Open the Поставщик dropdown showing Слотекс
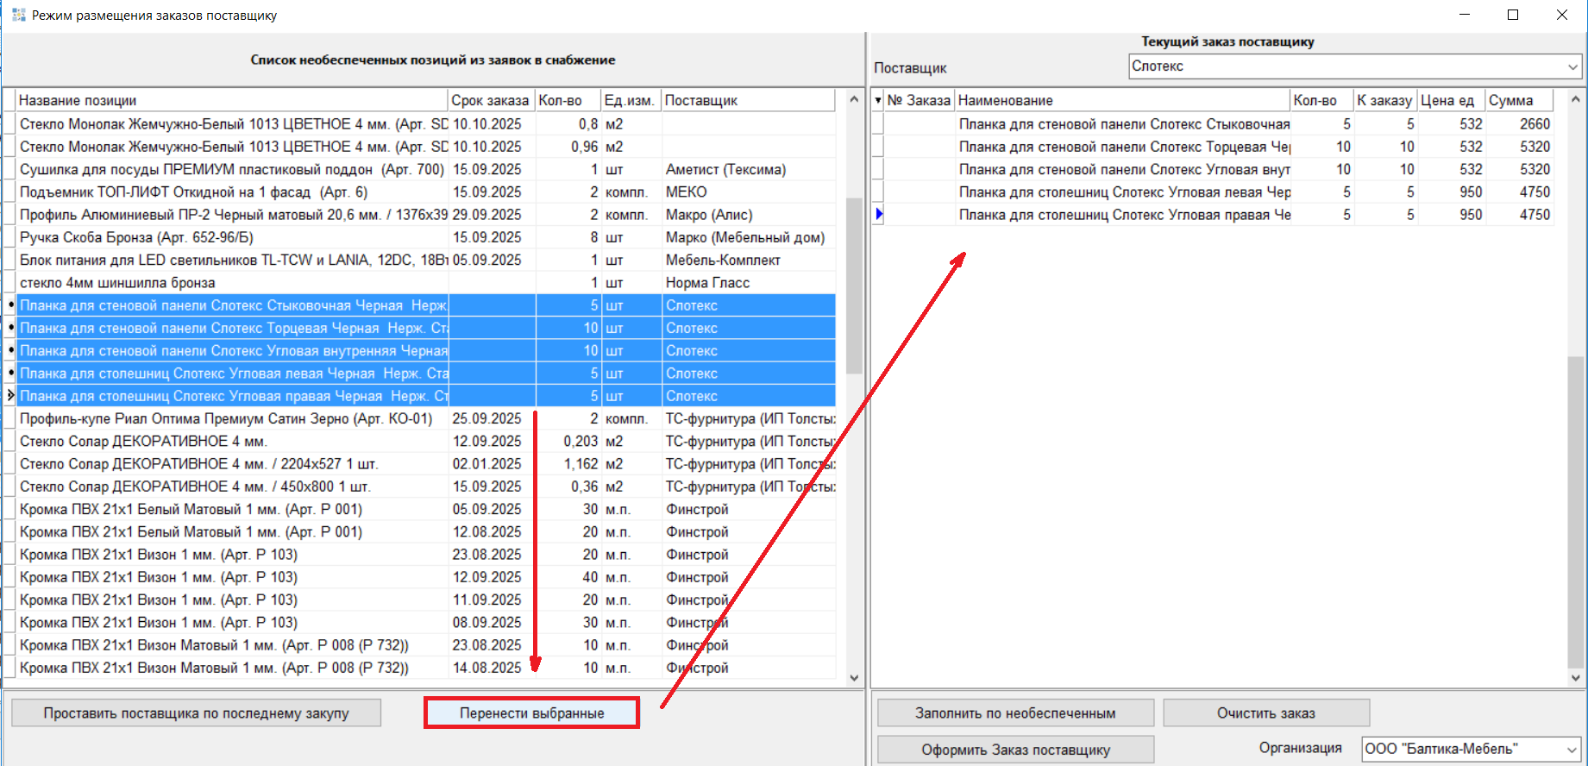 (1573, 66)
